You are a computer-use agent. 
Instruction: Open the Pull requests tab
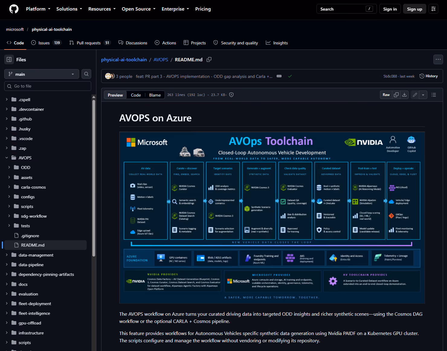click(90, 43)
